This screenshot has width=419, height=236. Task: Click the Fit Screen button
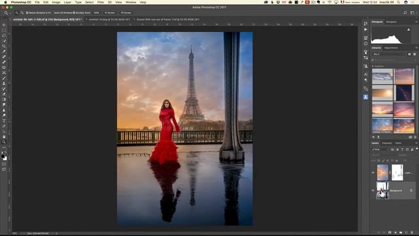point(110,13)
